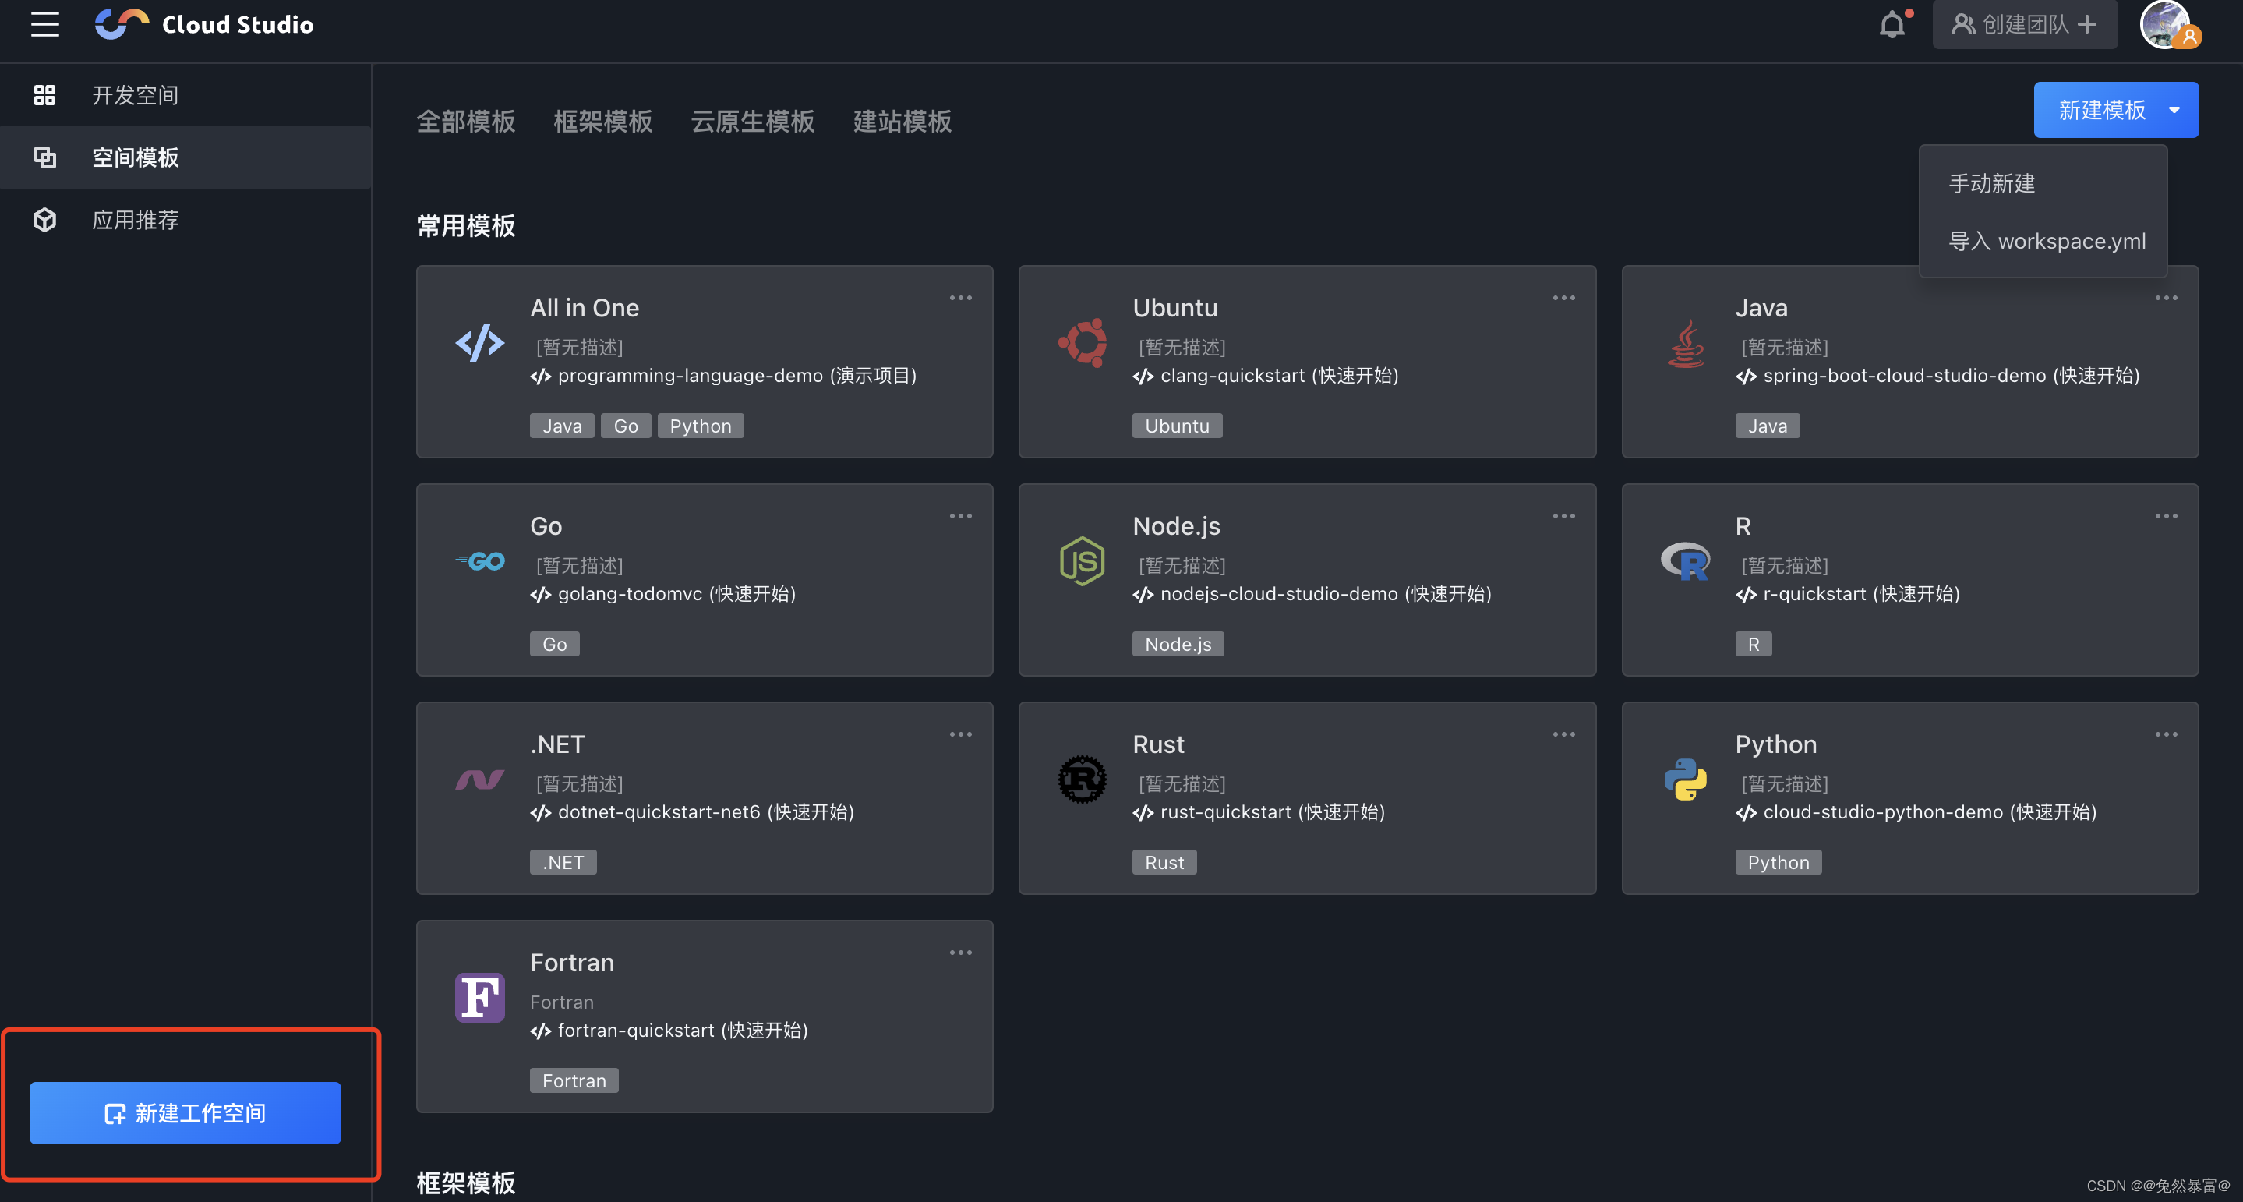Click the Go template icon

[x=478, y=561]
